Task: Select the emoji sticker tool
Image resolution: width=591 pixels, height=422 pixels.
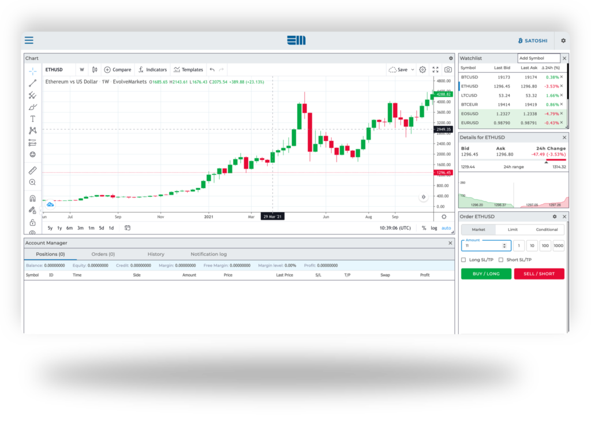Action: coord(32,154)
